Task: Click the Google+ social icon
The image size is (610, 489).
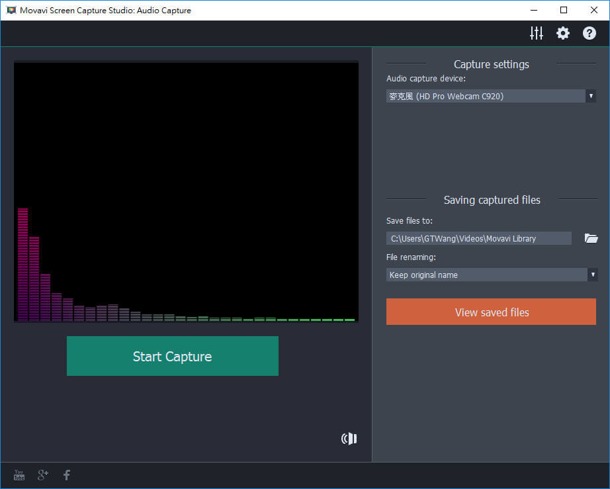Action: [43, 475]
